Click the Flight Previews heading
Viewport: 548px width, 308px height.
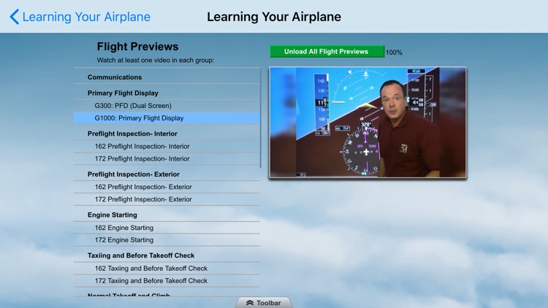click(x=137, y=47)
